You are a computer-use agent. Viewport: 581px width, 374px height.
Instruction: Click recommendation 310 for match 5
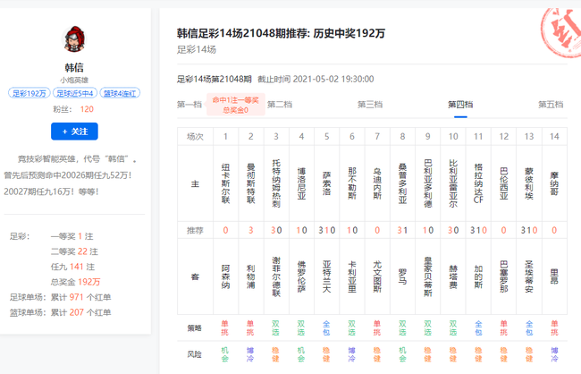pos(327,231)
